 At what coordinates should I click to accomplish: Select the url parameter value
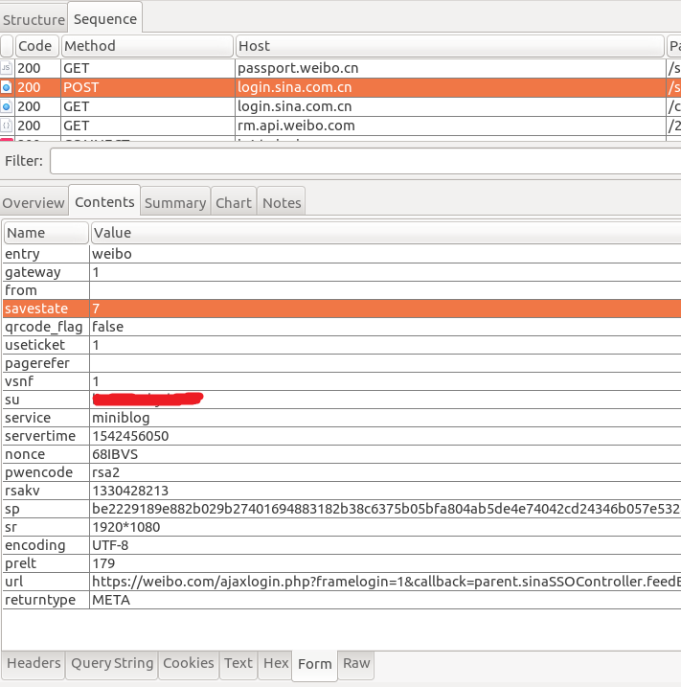point(385,582)
